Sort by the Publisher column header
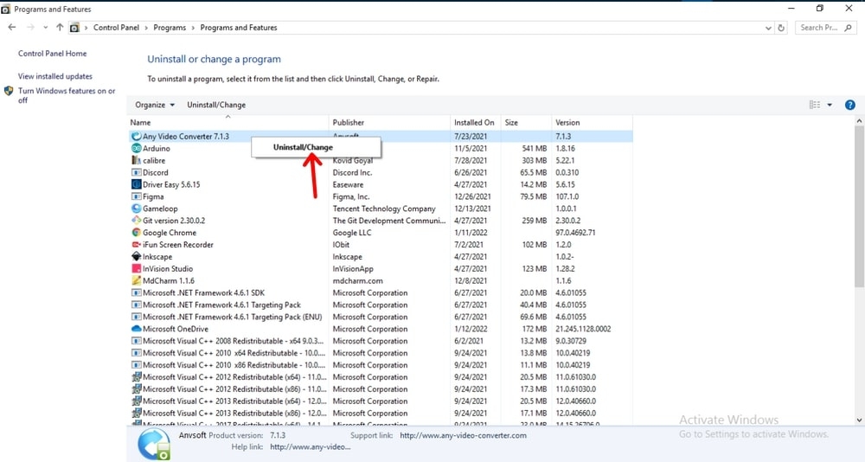865x462 pixels. coord(389,123)
